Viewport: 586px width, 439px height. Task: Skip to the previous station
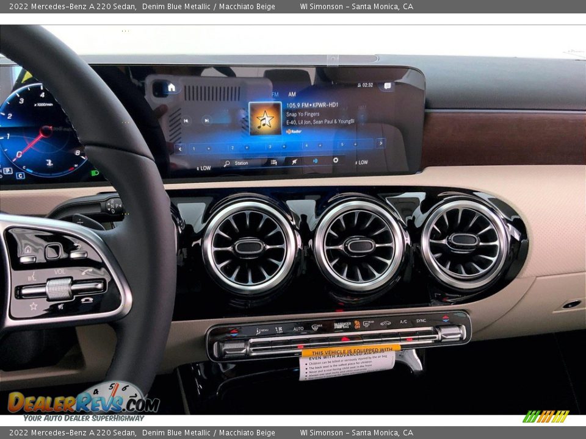pos(186,121)
